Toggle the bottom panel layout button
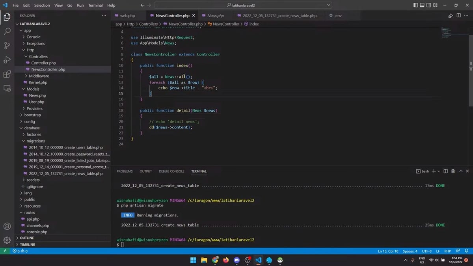This screenshot has width=473, height=266. pyautogui.click(x=422, y=6)
